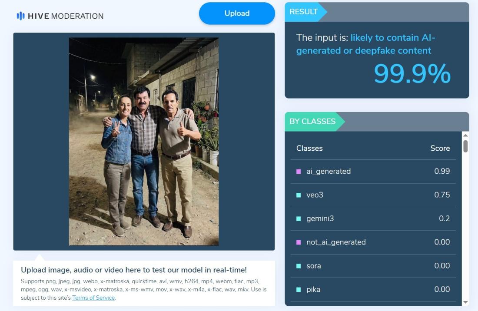Click the veo3 score of 0.75

(442, 195)
